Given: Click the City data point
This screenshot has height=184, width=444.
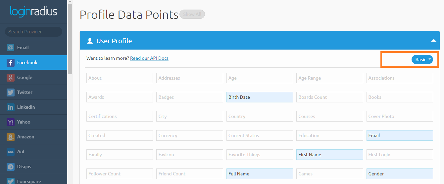Looking at the screenshot, I should (x=190, y=116).
